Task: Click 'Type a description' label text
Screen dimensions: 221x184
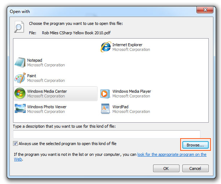Action: click(64, 126)
